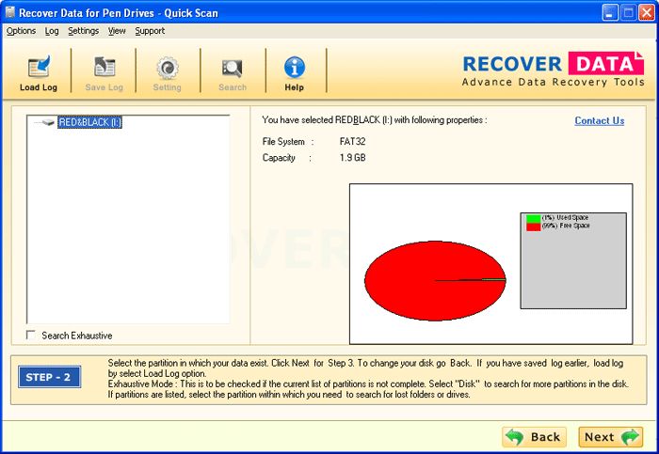The width and height of the screenshot is (659, 454).
Task: Click the '(1%) Used Space' legend text
Action: click(565, 218)
